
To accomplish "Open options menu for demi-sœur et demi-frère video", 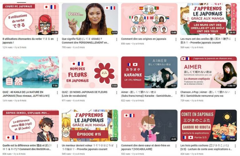I will [x=176, y=146].
